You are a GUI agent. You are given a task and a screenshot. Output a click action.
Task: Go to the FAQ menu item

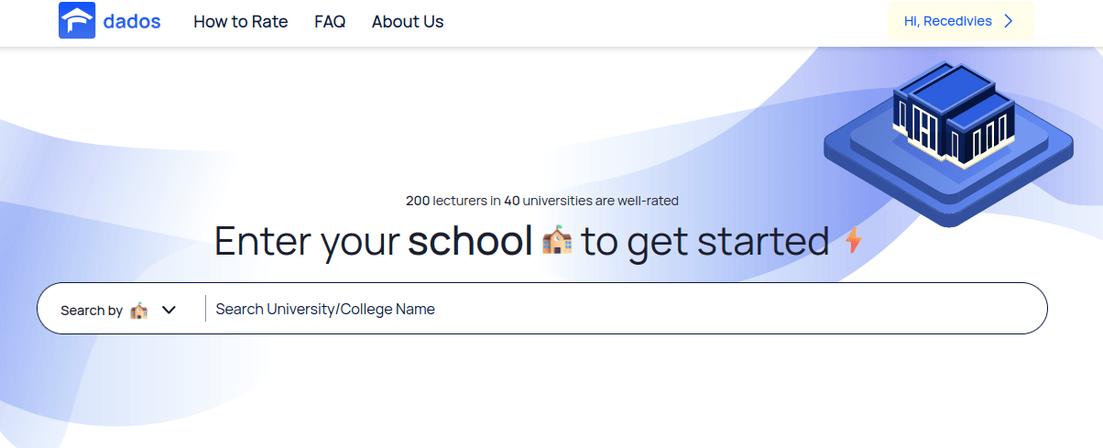click(x=330, y=21)
